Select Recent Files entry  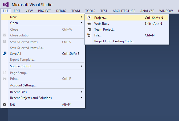pyautogui.click(x=43, y=92)
